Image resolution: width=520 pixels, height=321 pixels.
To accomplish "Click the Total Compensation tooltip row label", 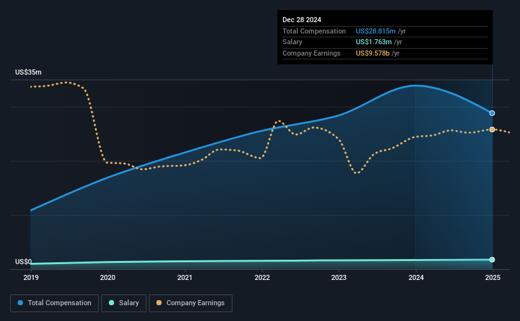I will 314,31.
